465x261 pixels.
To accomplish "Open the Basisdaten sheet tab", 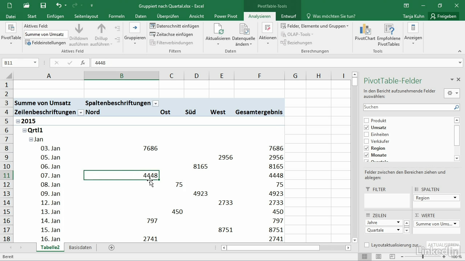I will click(80, 248).
